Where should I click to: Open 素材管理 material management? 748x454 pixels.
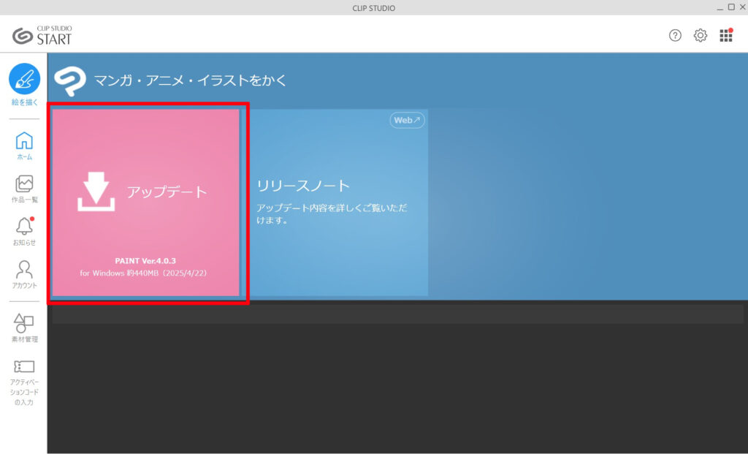[x=24, y=328]
